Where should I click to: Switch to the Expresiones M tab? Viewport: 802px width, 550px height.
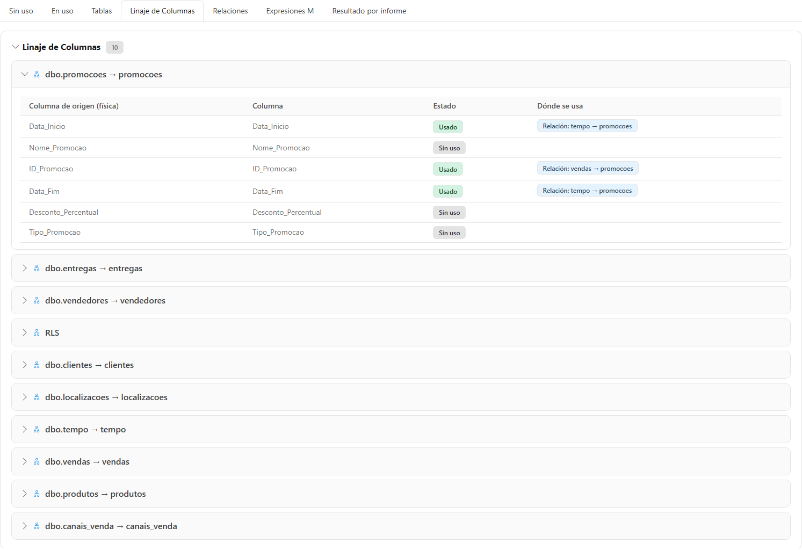(x=290, y=11)
